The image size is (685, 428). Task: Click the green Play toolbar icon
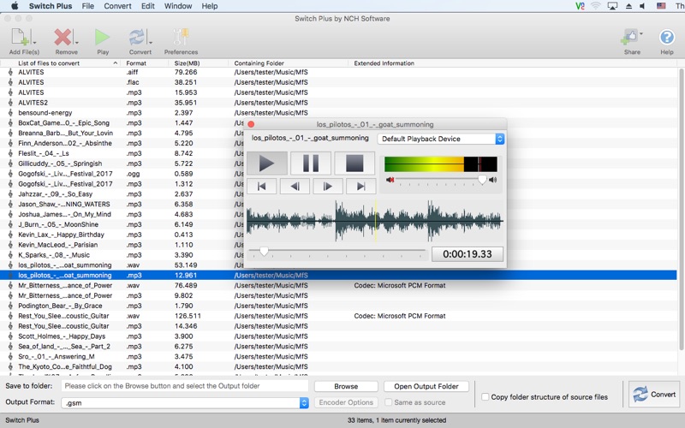[x=103, y=38]
